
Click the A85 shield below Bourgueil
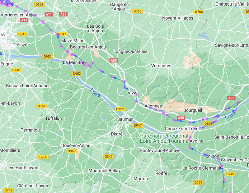click(181, 117)
